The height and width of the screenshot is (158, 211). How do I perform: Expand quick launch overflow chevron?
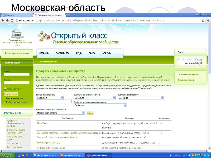point(31,155)
